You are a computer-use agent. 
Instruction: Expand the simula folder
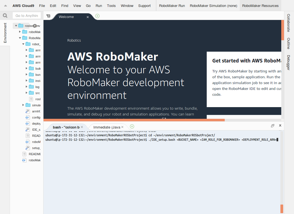click(x=23, y=105)
